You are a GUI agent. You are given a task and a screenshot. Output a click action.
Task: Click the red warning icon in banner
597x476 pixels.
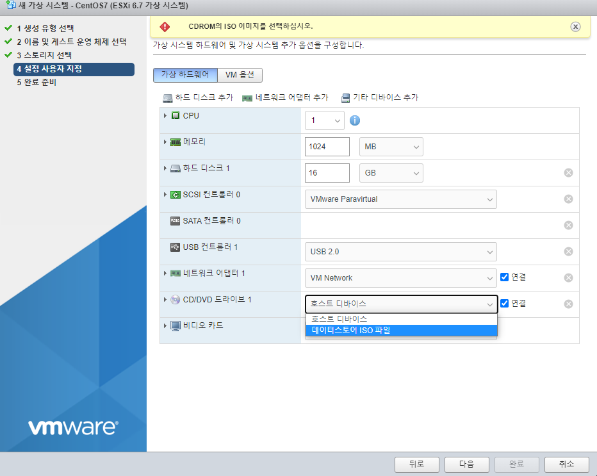click(x=165, y=27)
